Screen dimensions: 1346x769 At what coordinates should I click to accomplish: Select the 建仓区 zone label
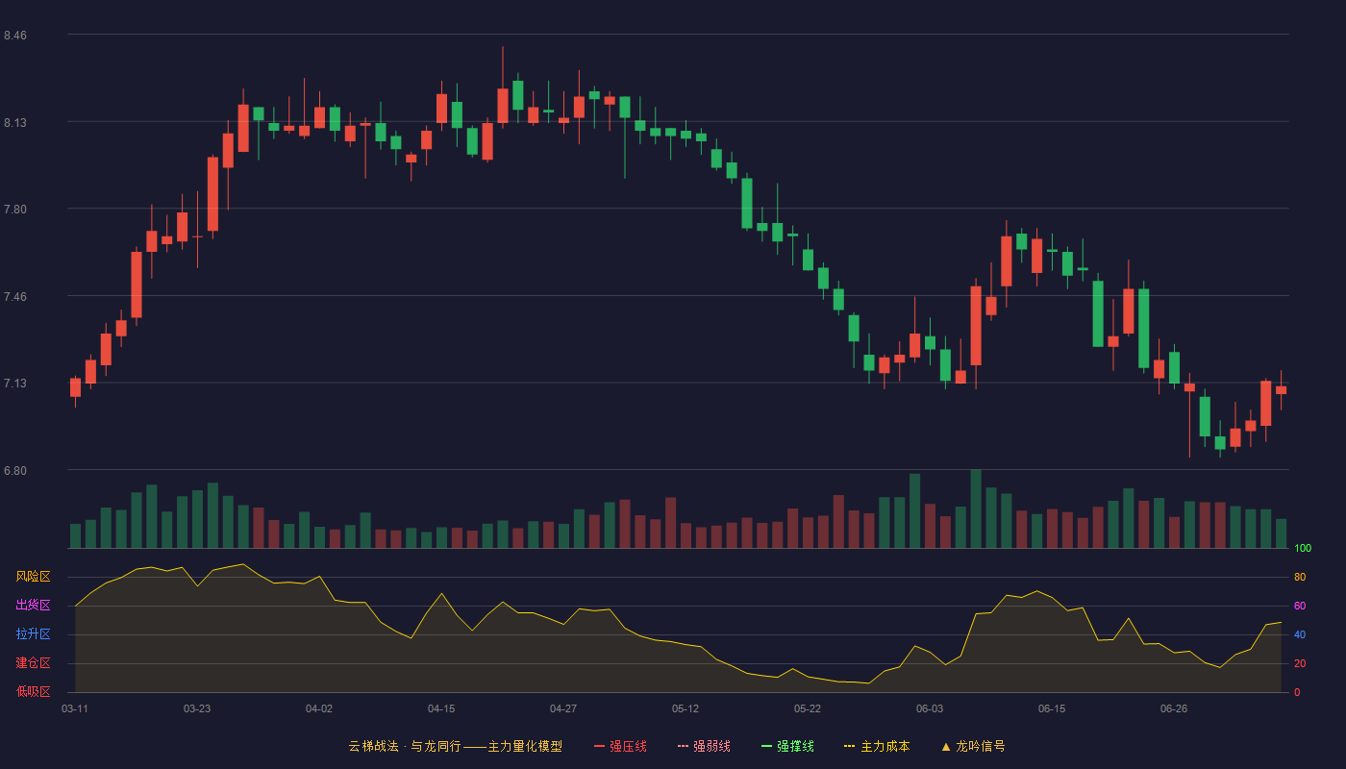(33, 663)
